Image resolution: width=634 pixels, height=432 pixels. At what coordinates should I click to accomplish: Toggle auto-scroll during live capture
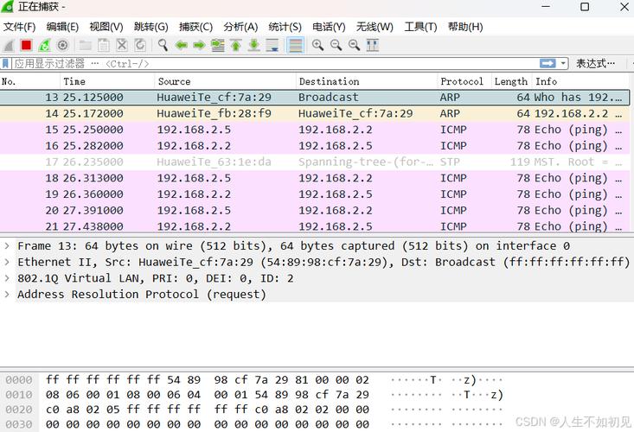pyautogui.click(x=272, y=45)
